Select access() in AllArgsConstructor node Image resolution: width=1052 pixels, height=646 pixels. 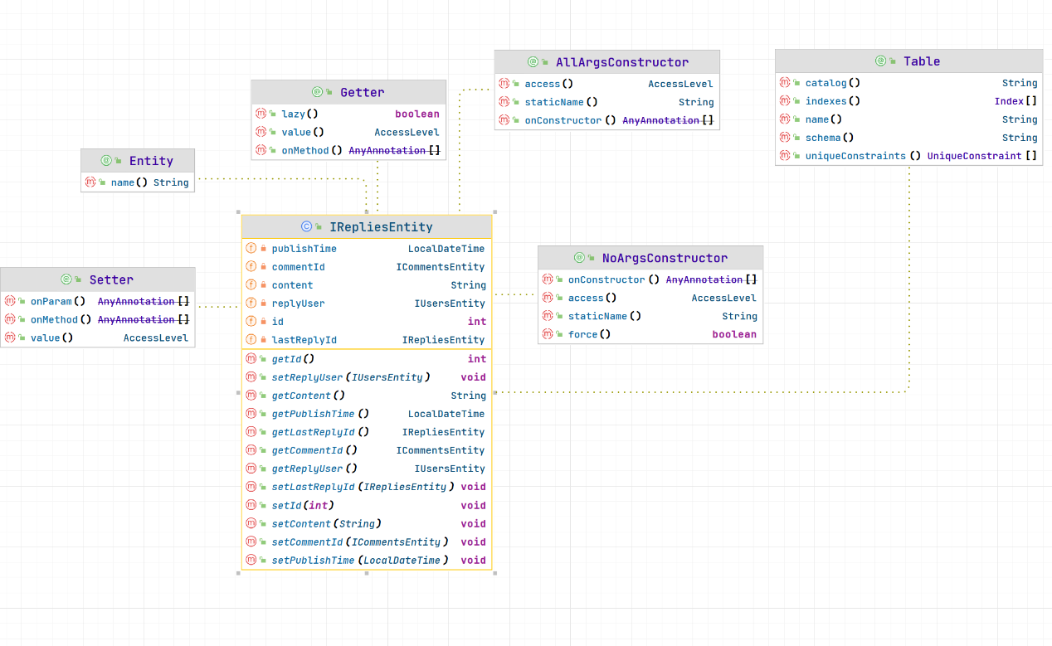coord(607,84)
